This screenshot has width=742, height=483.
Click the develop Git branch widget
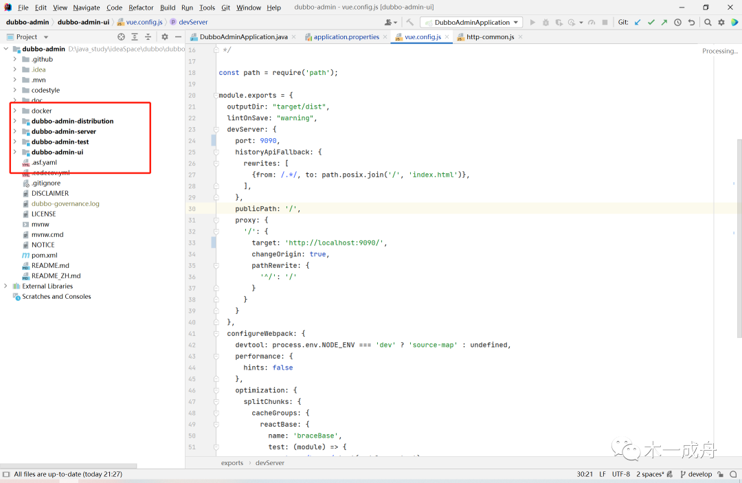pos(695,474)
